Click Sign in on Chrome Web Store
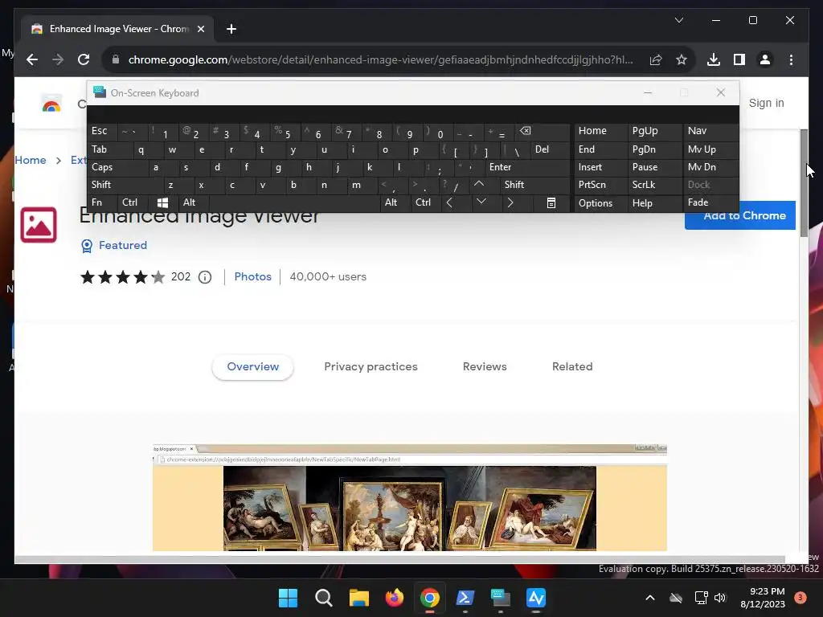823x617 pixels. pos(766,104)
